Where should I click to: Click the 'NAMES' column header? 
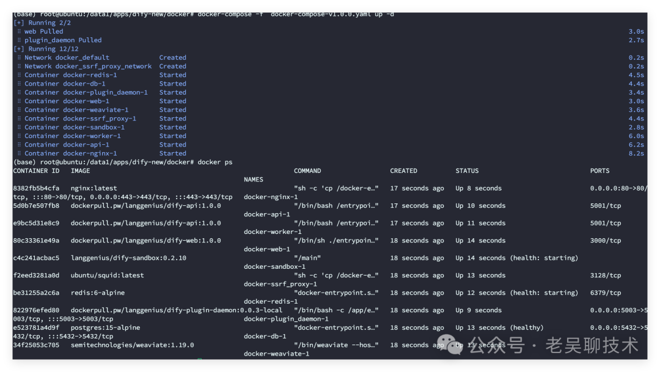coord(254,180)
